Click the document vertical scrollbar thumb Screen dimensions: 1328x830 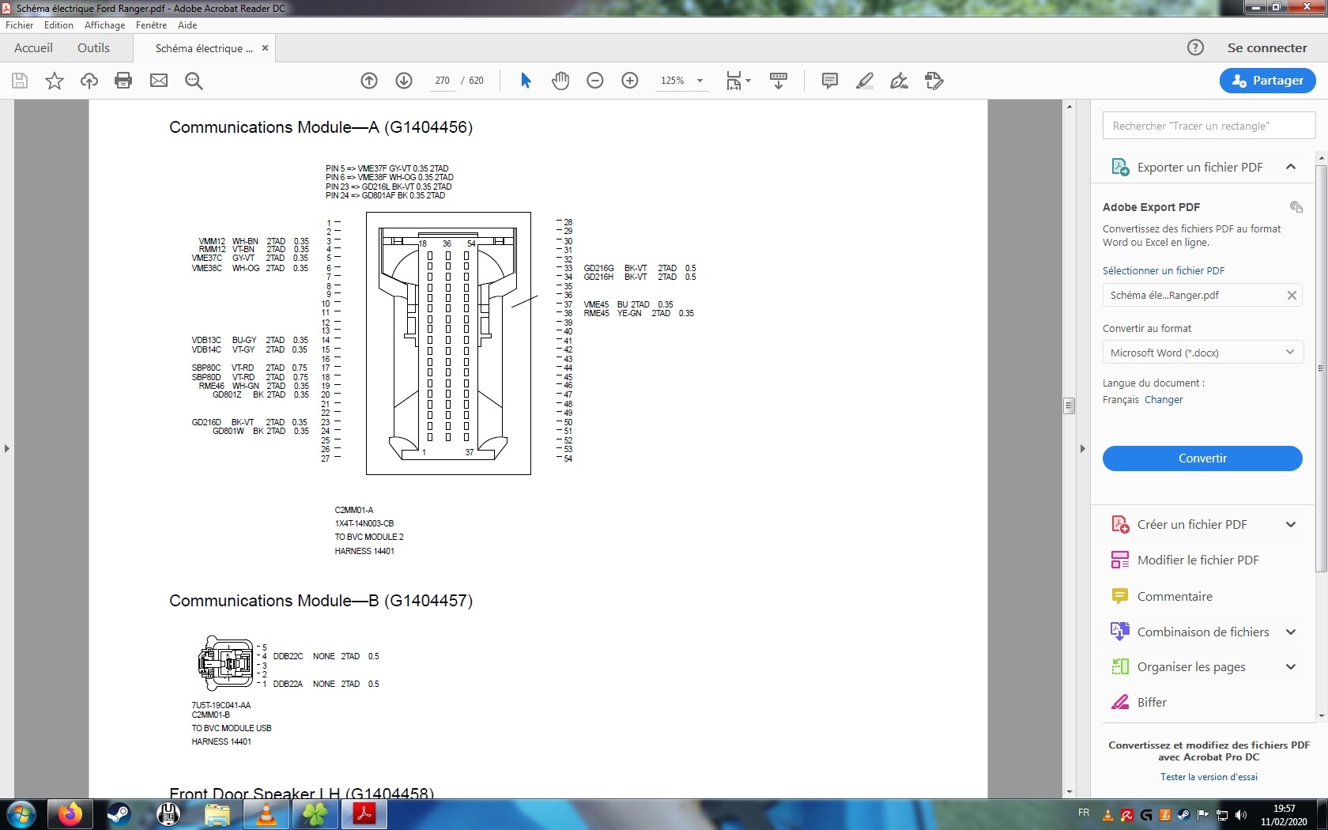point(1070,406)
